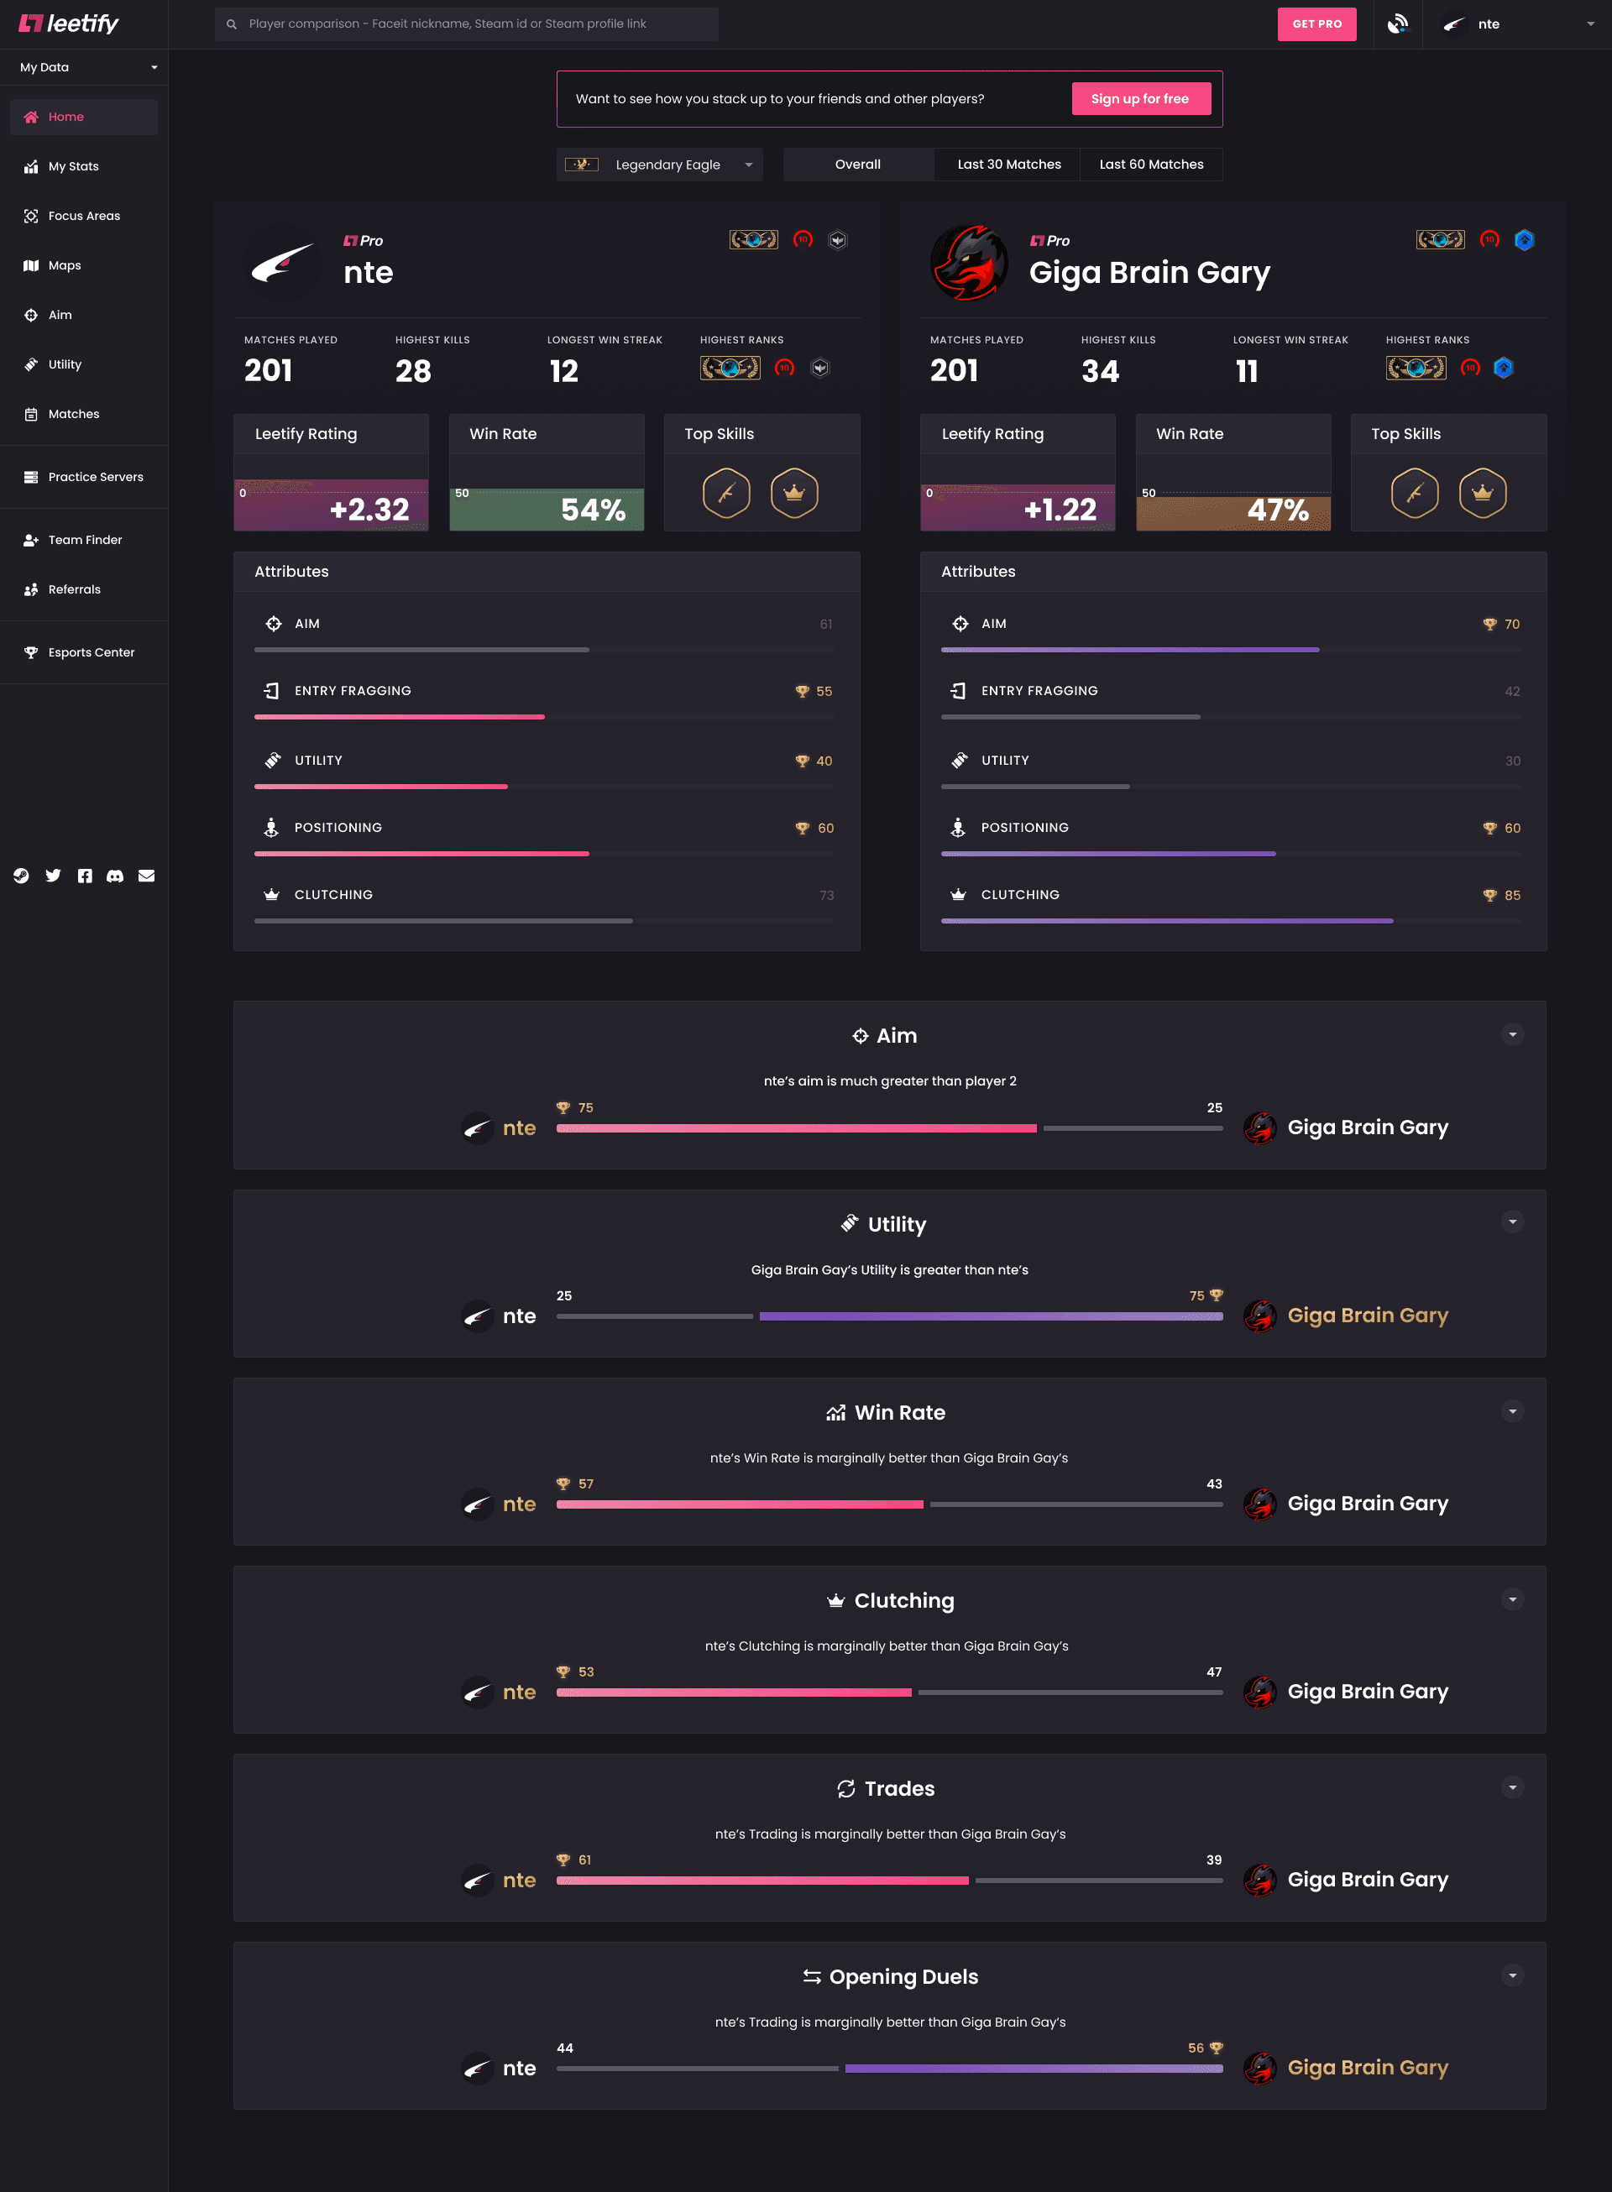This screenshot has height=2192, width=1612.
Task: Click Giga Brain Gary's Clutching crown icon
Action: click(x=958, y=895)
